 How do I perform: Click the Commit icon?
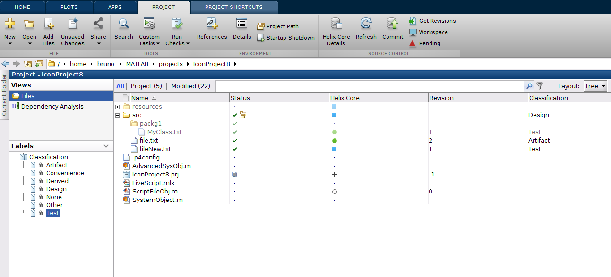(x=392, y=24)
